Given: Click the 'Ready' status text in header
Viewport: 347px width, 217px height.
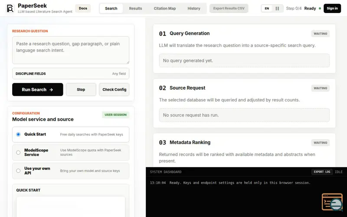Looking at the screenshot, I should (310, 8).
